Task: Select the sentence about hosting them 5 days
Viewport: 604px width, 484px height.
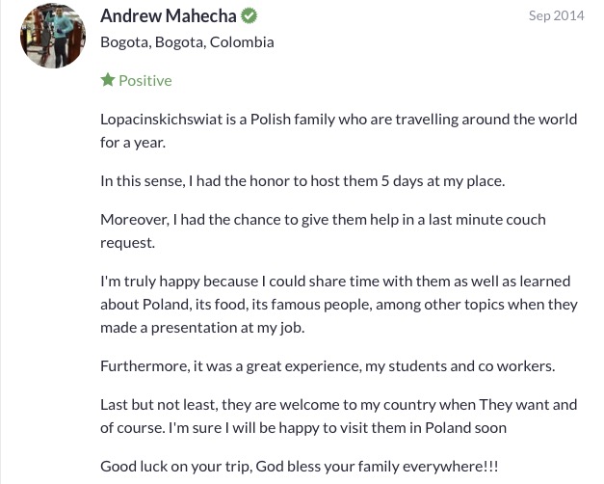Action: click(302, 181)
